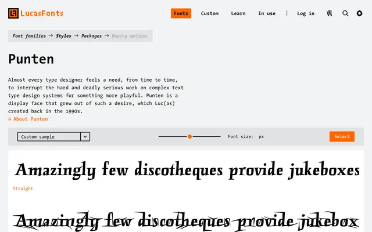
Task: Click Buying options breadcrumb step
Action: [130, 36]
